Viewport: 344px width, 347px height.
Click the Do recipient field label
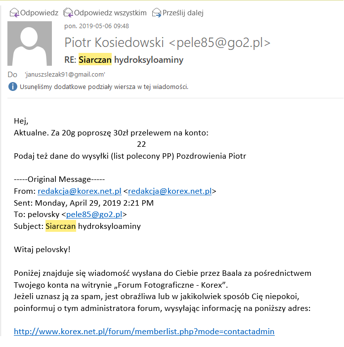click(x=13, y=75)
